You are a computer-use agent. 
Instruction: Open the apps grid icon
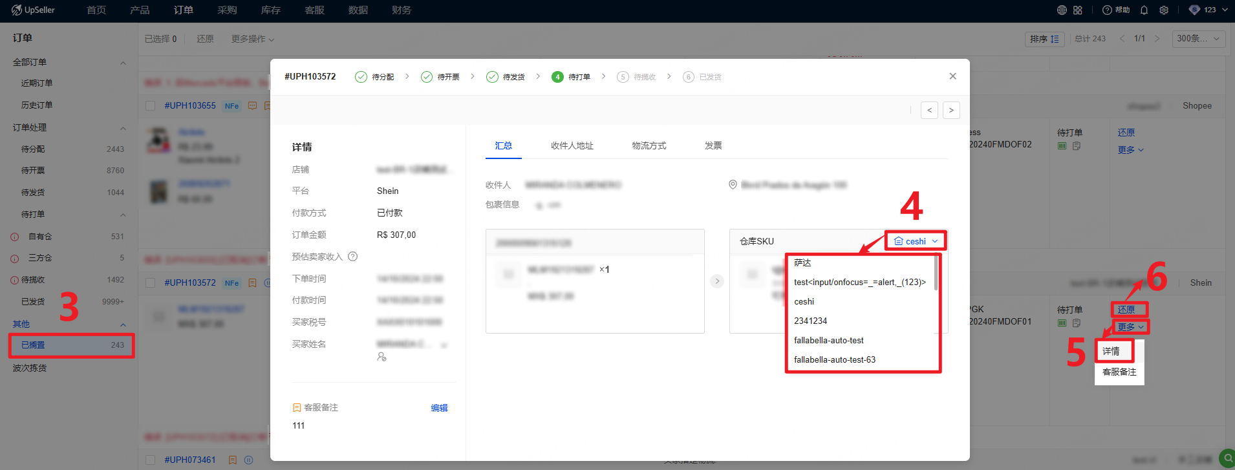[x=1078, y=10]
